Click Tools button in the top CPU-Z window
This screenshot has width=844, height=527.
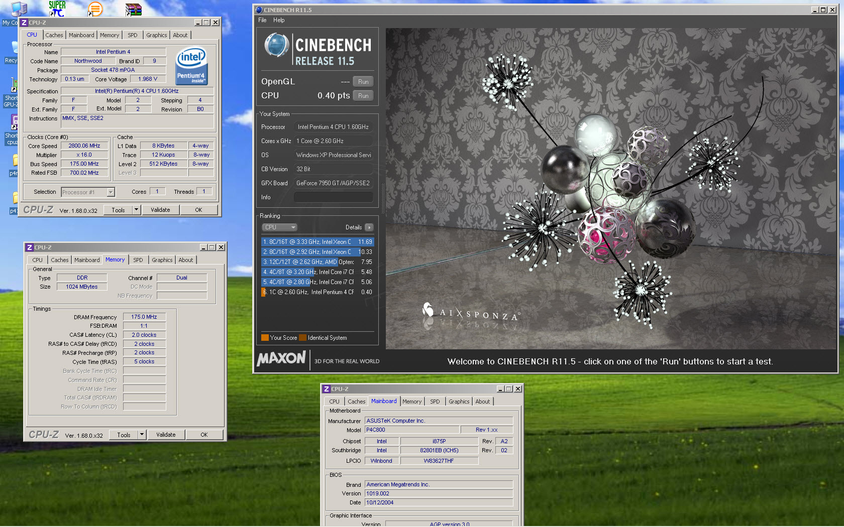point(119,210)
